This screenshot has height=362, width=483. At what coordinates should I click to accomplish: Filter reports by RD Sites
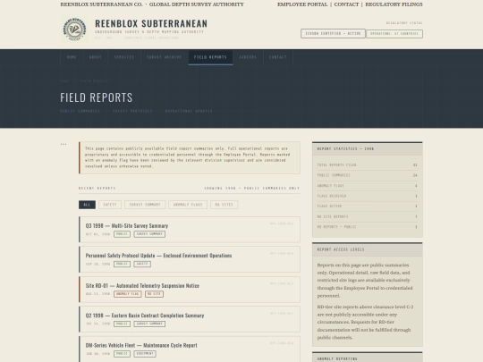coord(224,205)
